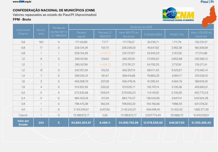
Task: Click the cell 34.235,71
Action: click(x=153, y=42)
